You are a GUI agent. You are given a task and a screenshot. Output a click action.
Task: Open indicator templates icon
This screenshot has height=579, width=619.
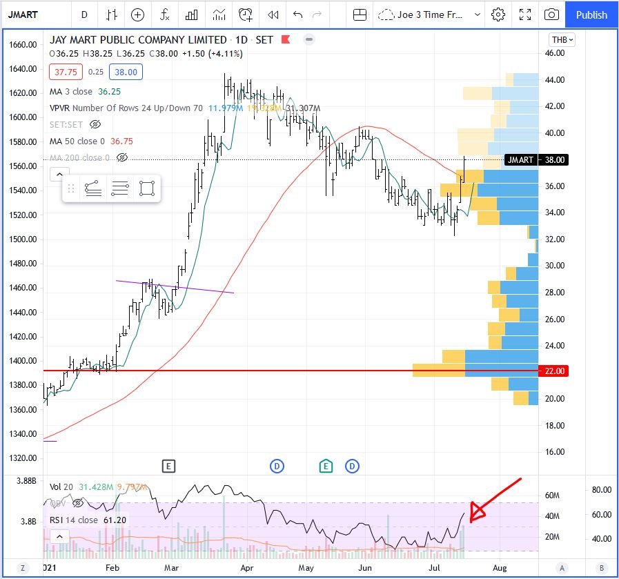219,14
